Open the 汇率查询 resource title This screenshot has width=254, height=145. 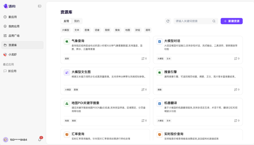78,134
